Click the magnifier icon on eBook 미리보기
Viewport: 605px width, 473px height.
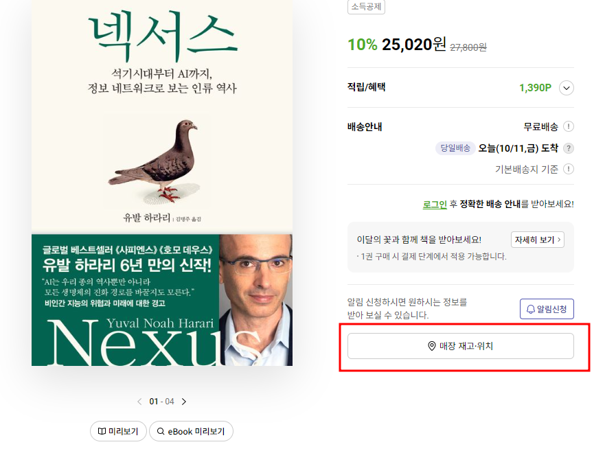pos(160,431)
